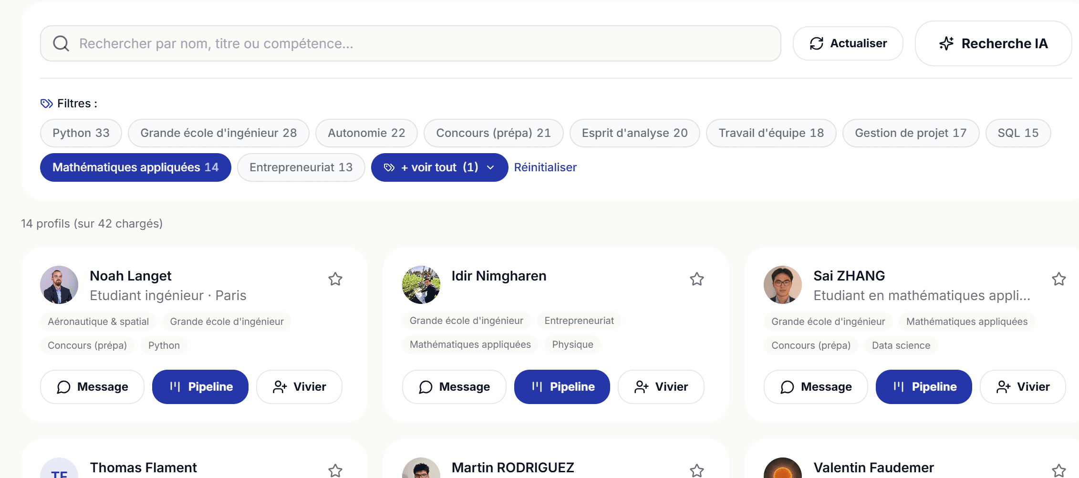Toggle the SQL 15 filter

pos(1018,133)
